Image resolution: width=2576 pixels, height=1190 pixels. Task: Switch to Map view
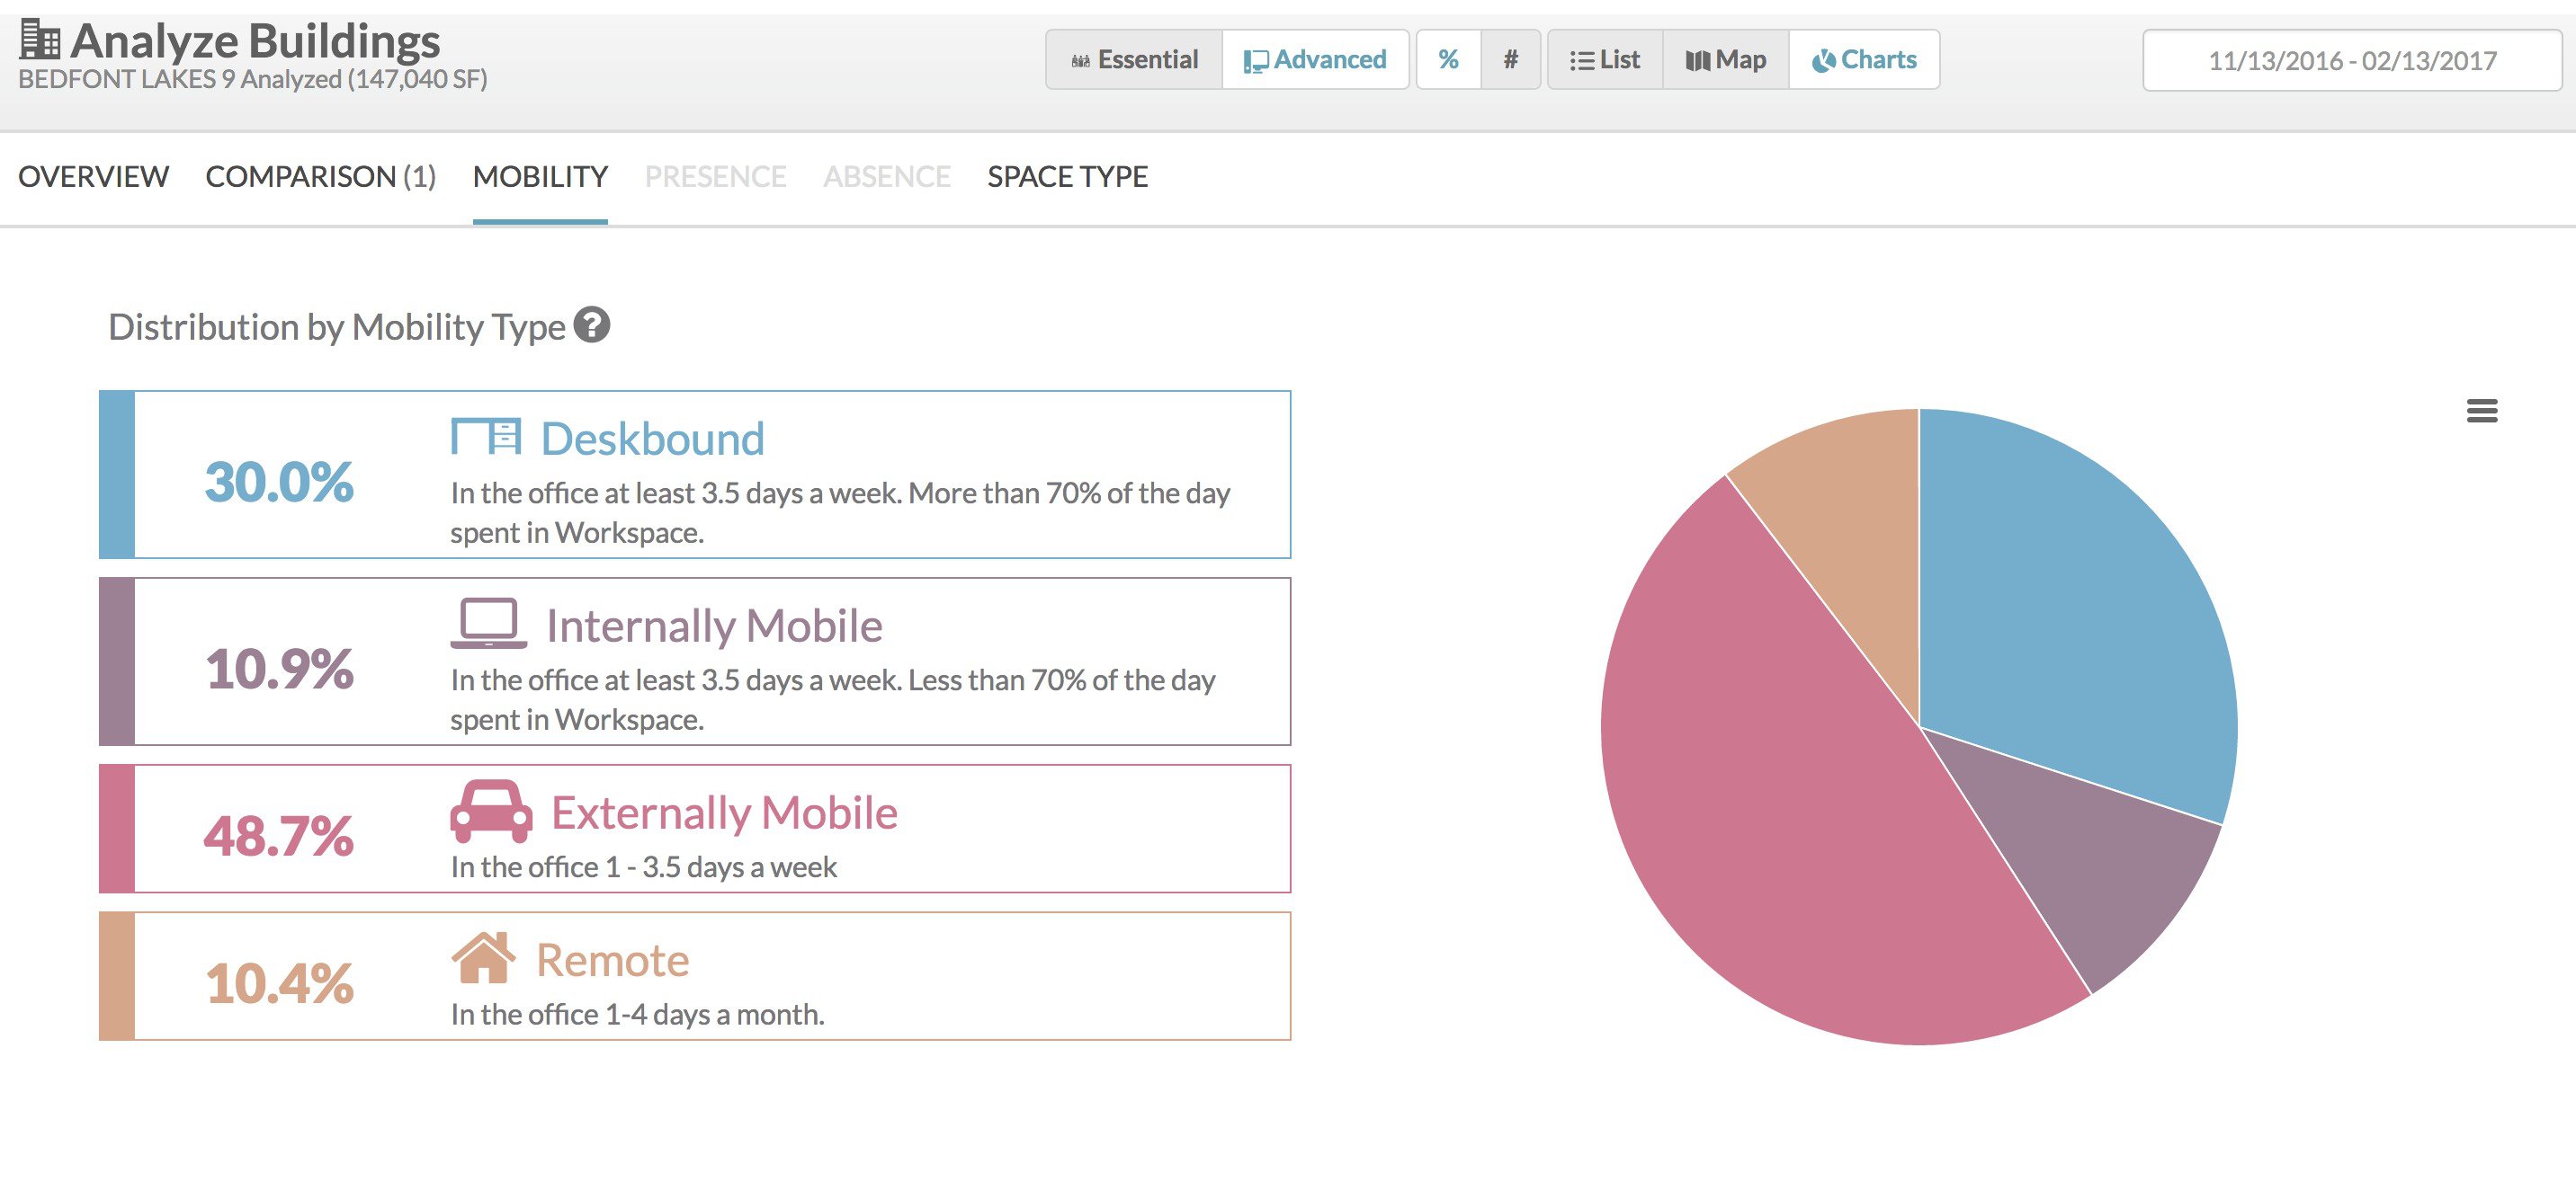pos(1726,60)
